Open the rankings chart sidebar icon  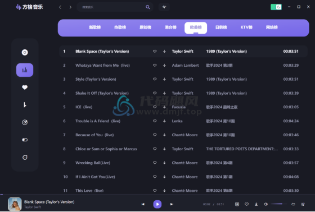(25, 70)
